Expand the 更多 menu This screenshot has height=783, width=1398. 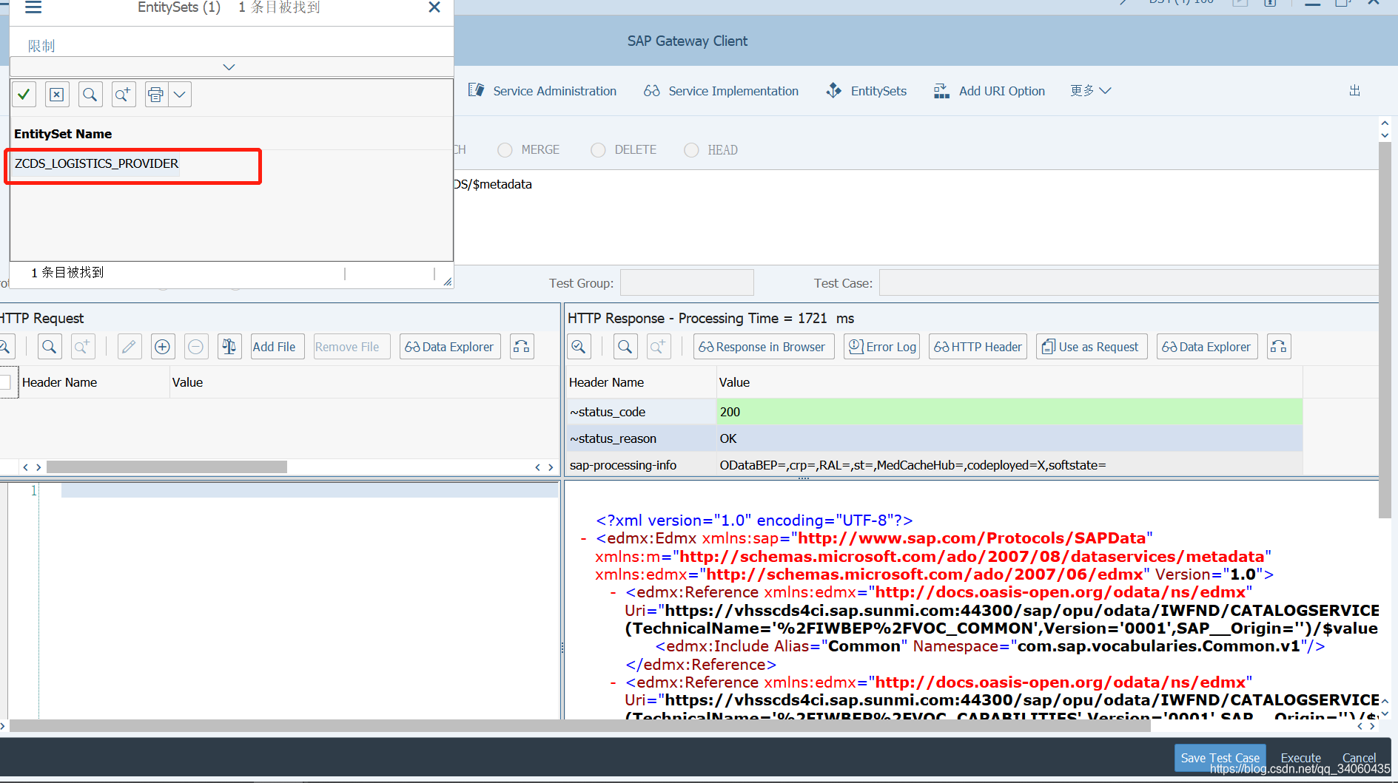click(1091, 90)
